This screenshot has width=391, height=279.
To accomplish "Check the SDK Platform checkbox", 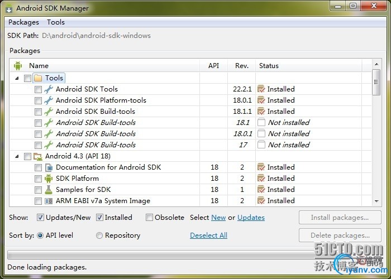I will coord(38,179).
